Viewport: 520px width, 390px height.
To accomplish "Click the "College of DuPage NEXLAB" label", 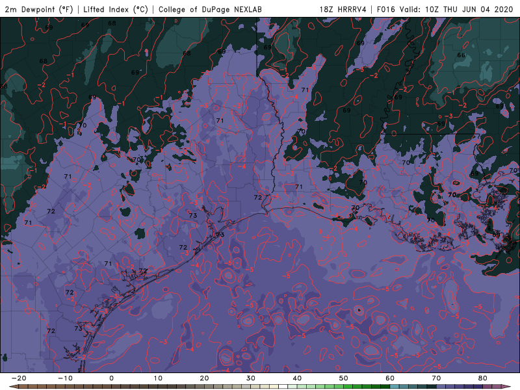I will coord(210,10).
